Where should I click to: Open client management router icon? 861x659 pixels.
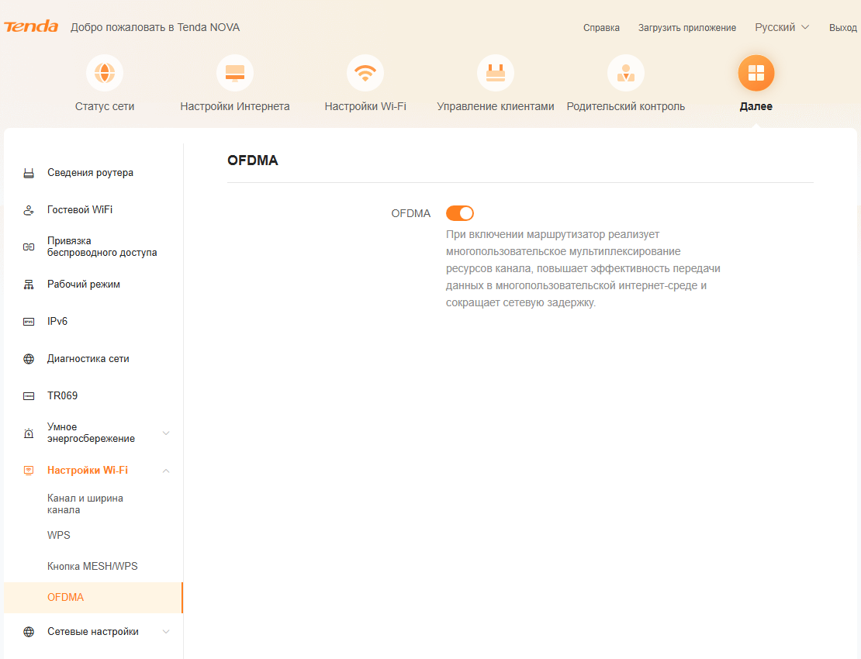(496, 73)
